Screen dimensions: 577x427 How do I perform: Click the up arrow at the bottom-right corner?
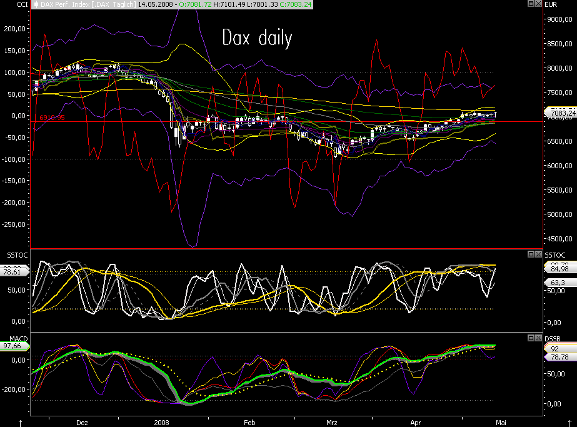[x=570, y=423]
